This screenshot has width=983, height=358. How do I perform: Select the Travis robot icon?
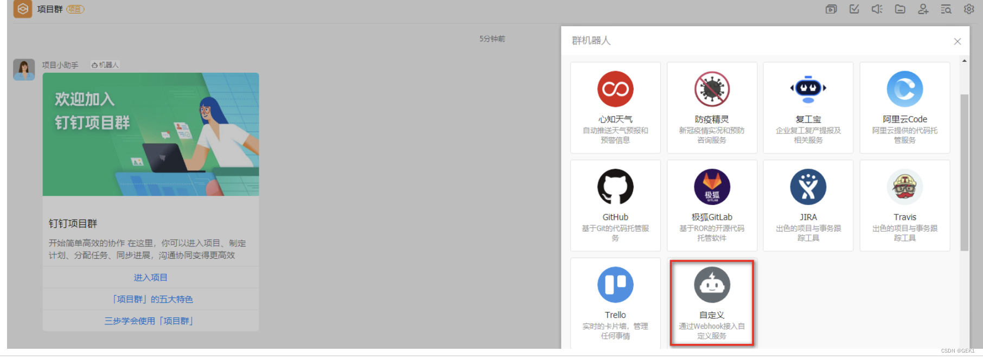tap(904, 187)
